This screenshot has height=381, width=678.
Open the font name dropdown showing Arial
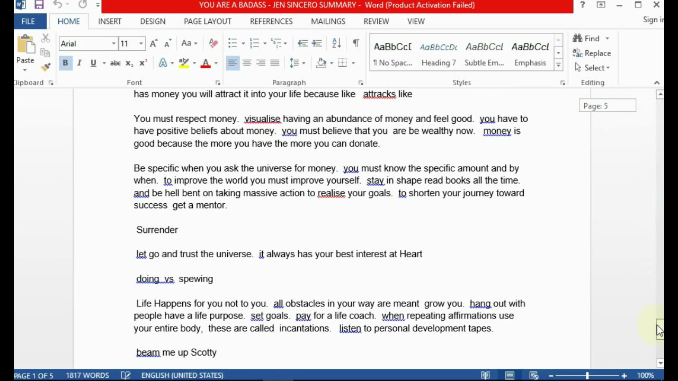coord(113,43)
